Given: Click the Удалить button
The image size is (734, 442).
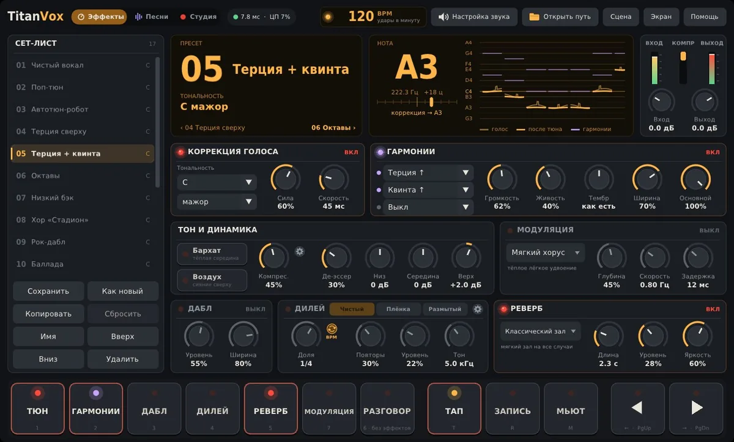Looking at the screenshot, I should (122, 359).
